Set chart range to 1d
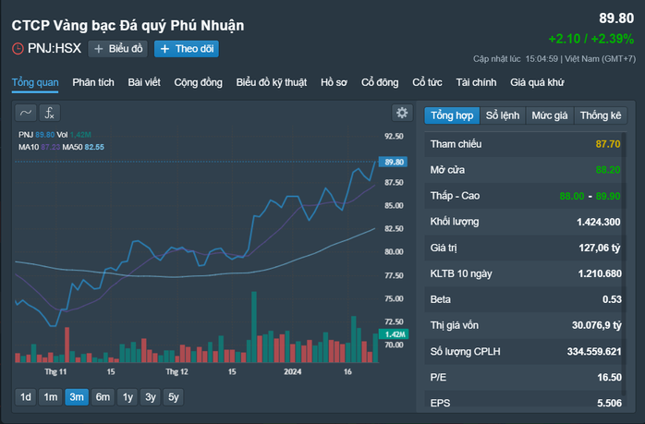 coord(26,397)
